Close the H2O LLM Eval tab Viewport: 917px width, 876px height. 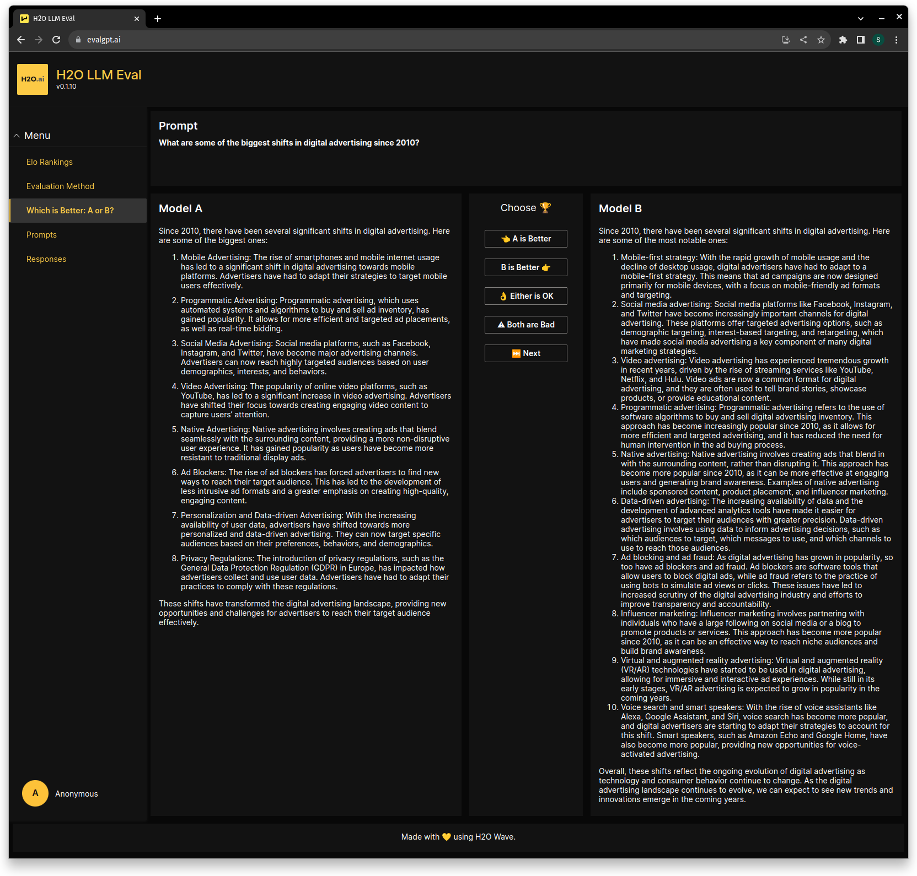(x=137, y=19)
